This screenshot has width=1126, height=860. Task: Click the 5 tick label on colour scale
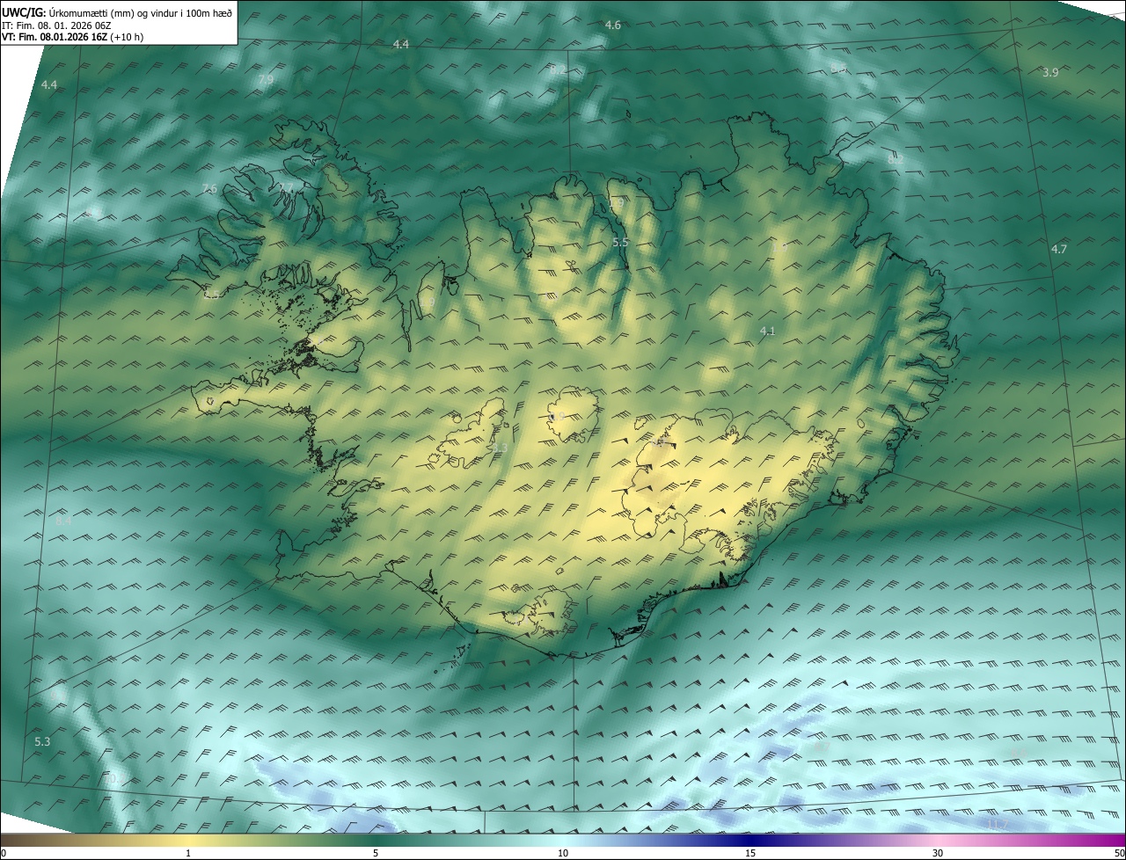[x=376, y=853]
